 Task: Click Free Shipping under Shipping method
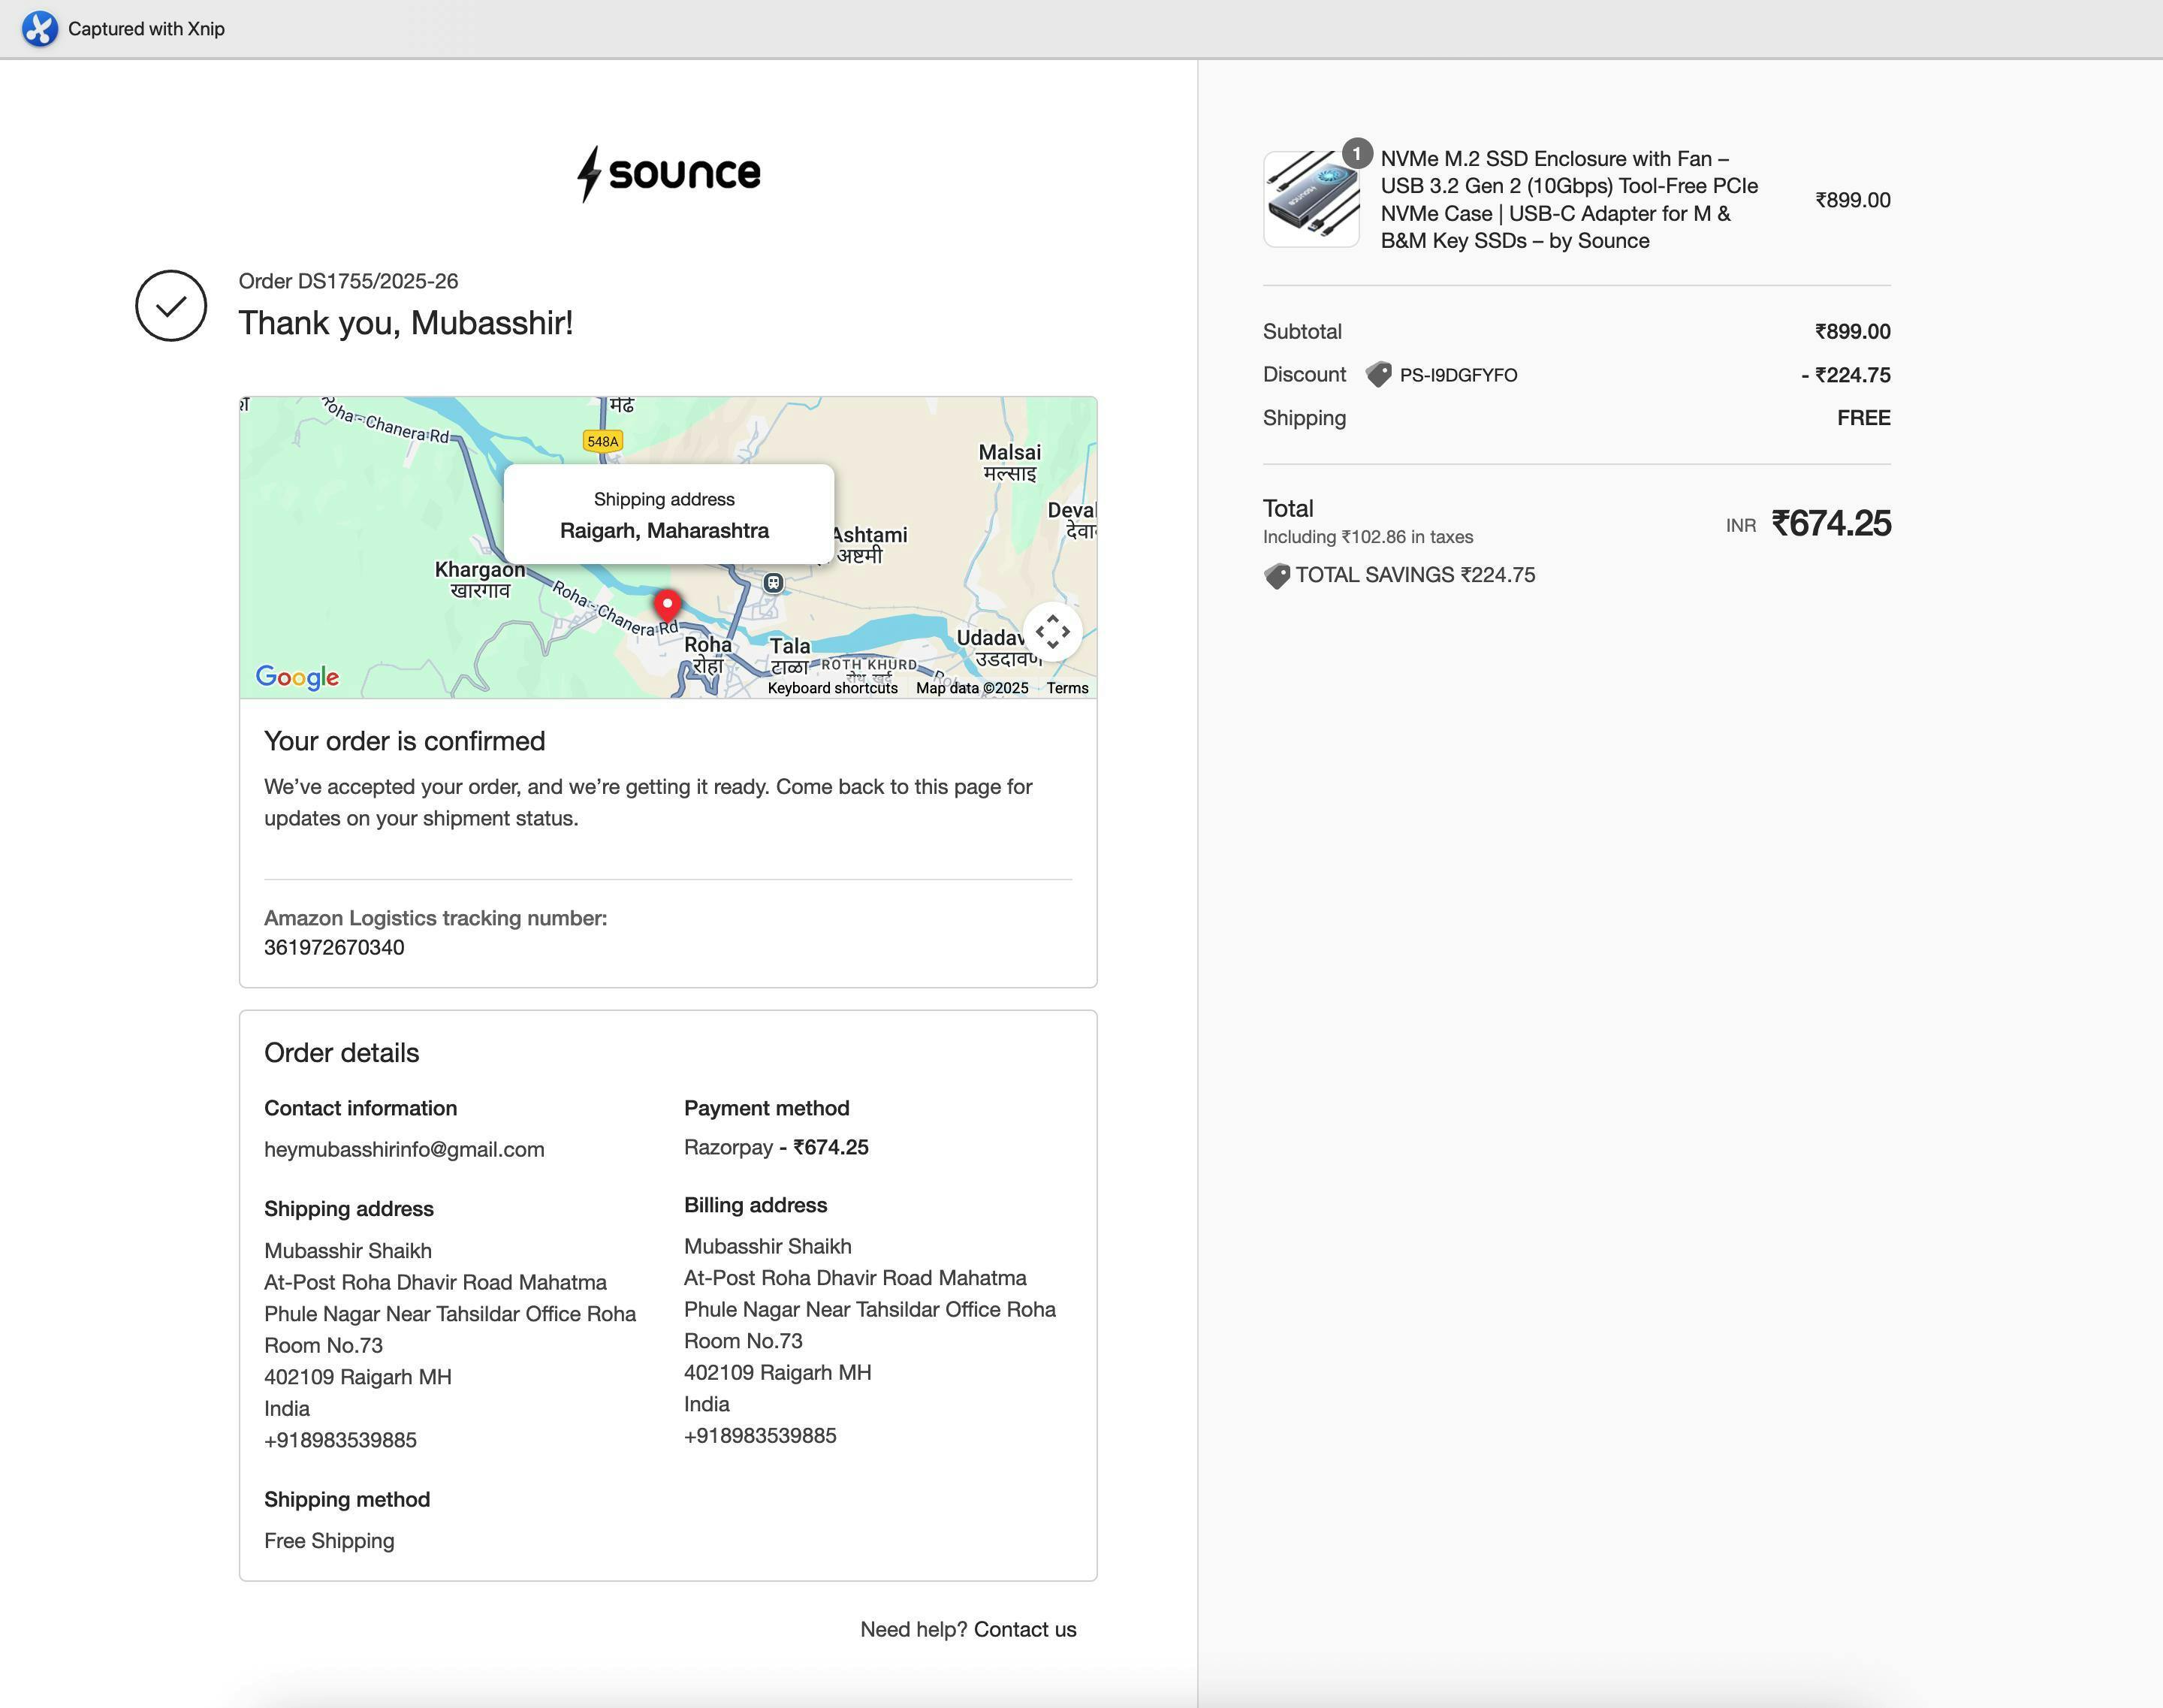click(x=329, y=1541)
